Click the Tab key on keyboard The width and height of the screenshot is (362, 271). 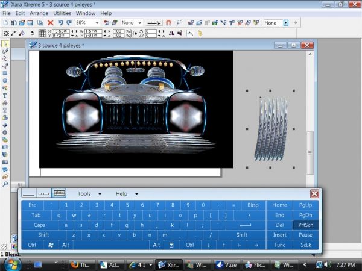tap(36, 215)
